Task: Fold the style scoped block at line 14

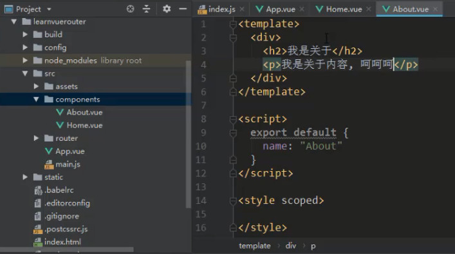Action: click(233, 201)
